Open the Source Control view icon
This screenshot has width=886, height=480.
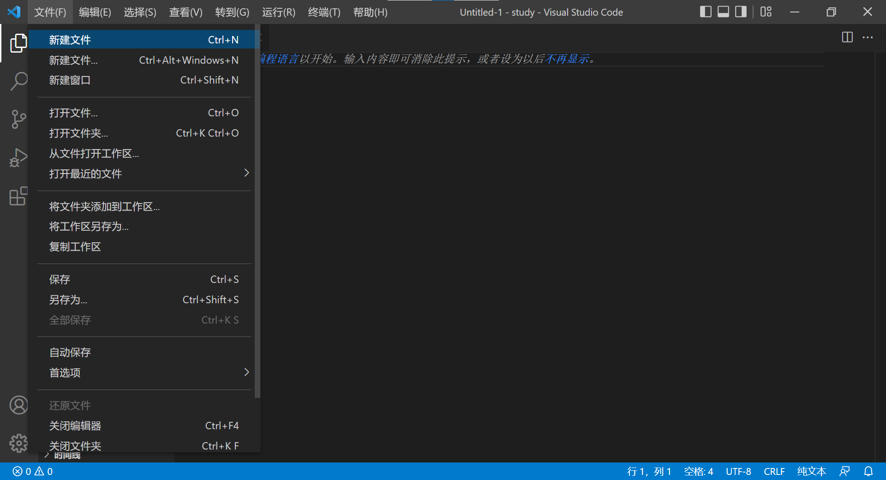click(18, 119)
